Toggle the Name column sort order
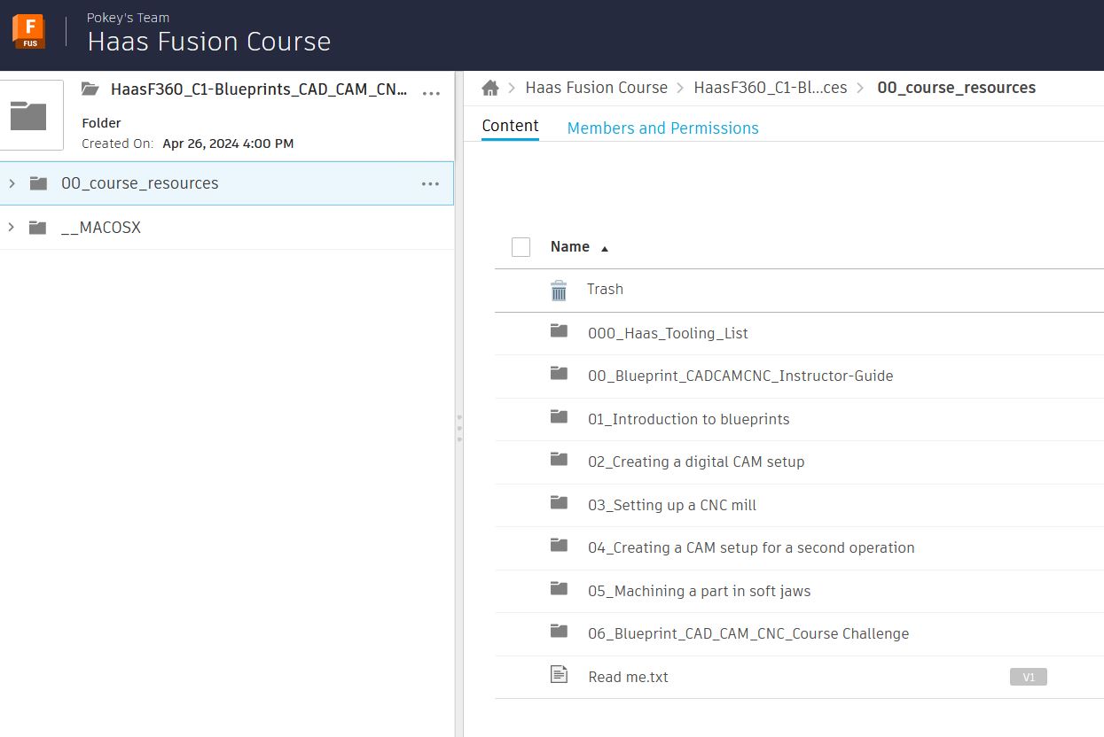 579,246
